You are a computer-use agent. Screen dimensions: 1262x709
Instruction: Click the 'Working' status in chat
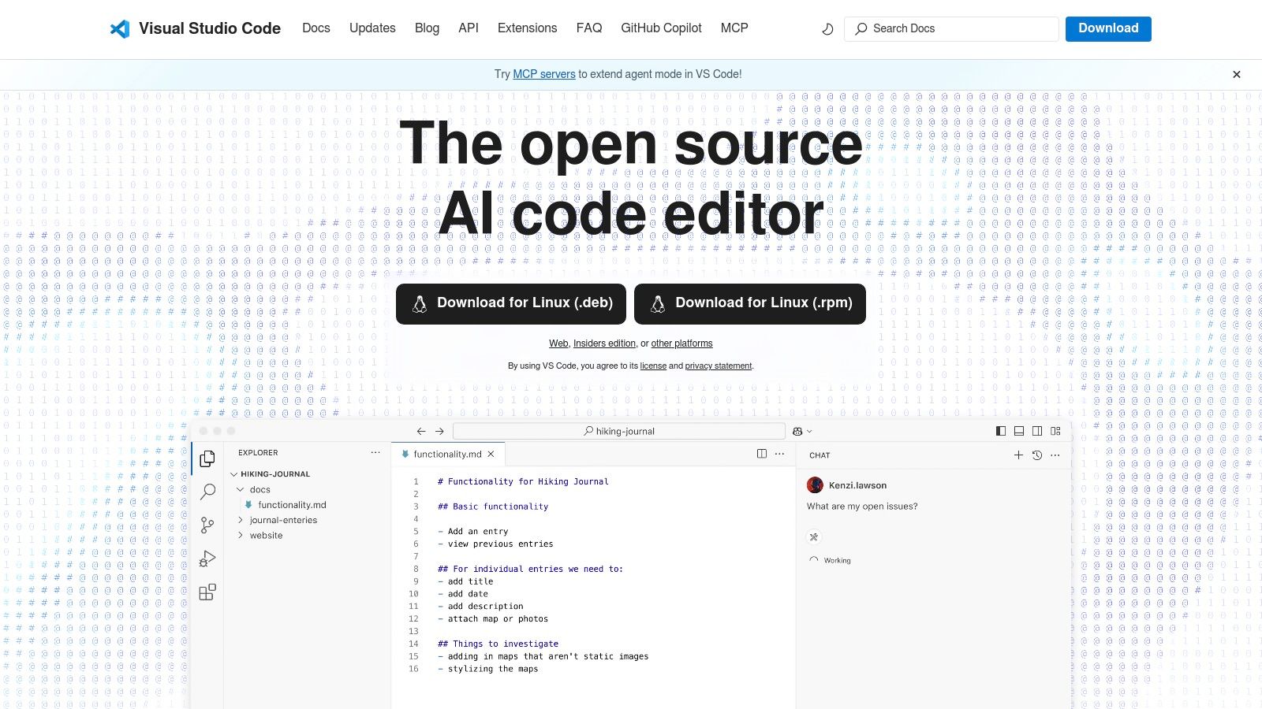point(837,561)
